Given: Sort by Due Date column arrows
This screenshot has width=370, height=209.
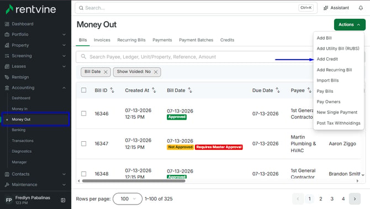Looking at the screenshot, I should click(278, 90).
